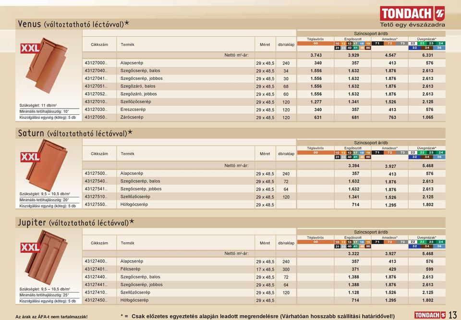Select article number 43127450.. in Jupiter
This screenshot has height=320, width=461.
(96, 300)
